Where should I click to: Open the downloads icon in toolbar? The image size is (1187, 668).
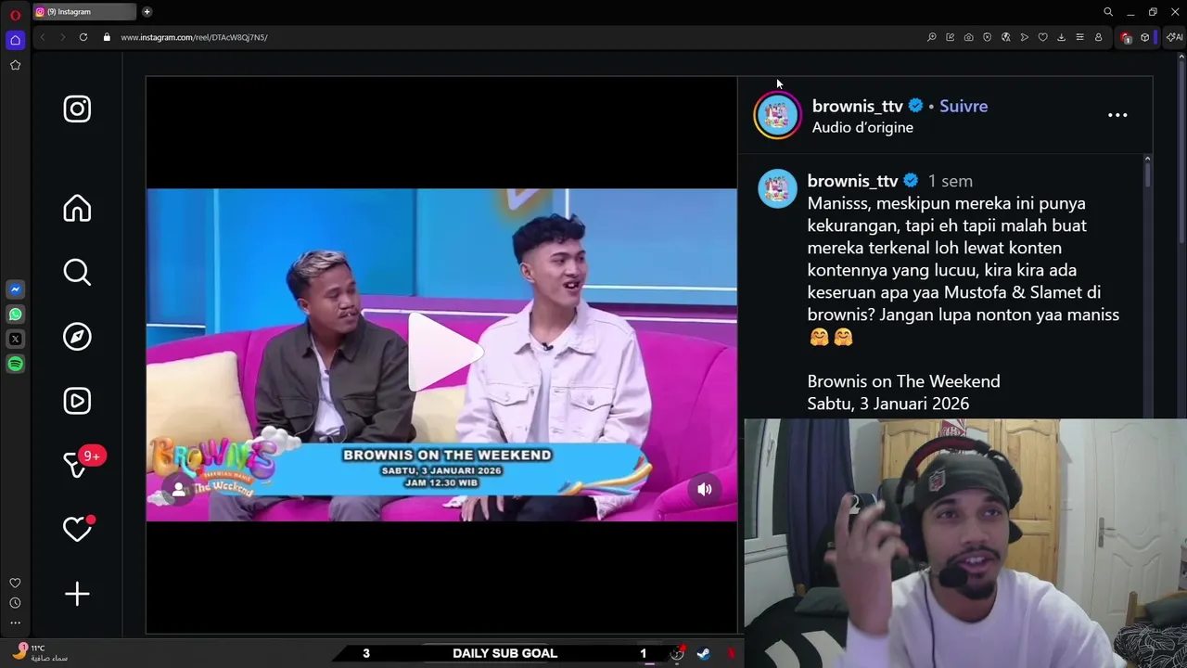click(x=1062, y=37)
